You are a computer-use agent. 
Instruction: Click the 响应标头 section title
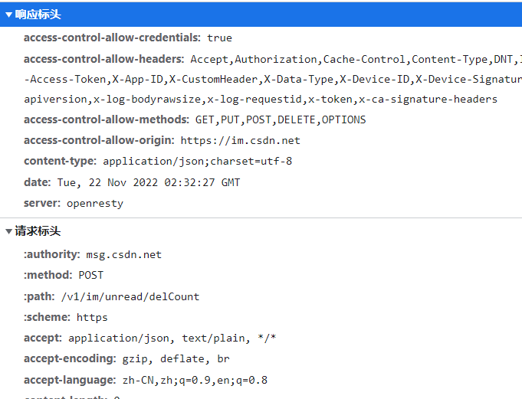pyautogui.click(x=38, y=15)
